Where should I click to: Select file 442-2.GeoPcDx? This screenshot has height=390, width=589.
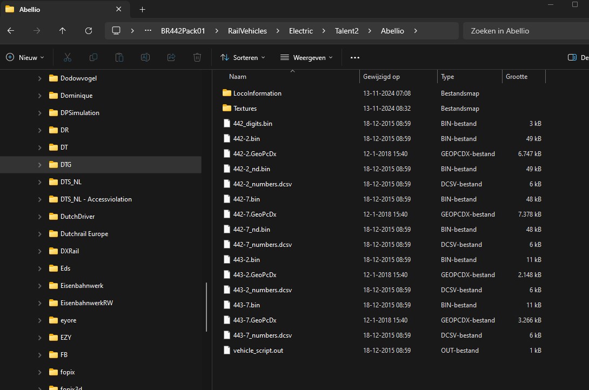[255, 154]
